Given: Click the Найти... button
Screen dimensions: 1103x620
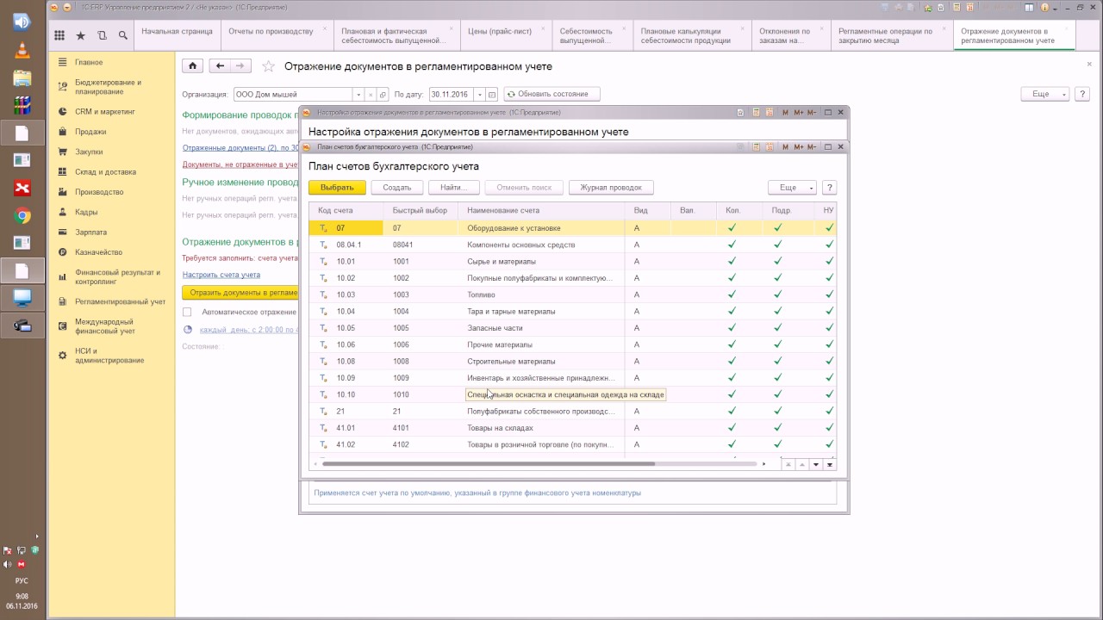Looking at the screenshot, I should [x=453, y=187].
